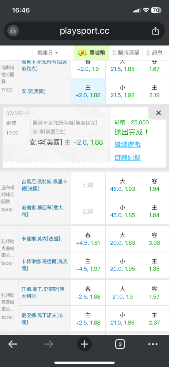Tap 彩幣：25,000 amount text

pos(132,122)
